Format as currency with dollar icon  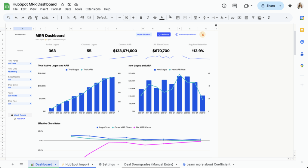click(61, 18)
